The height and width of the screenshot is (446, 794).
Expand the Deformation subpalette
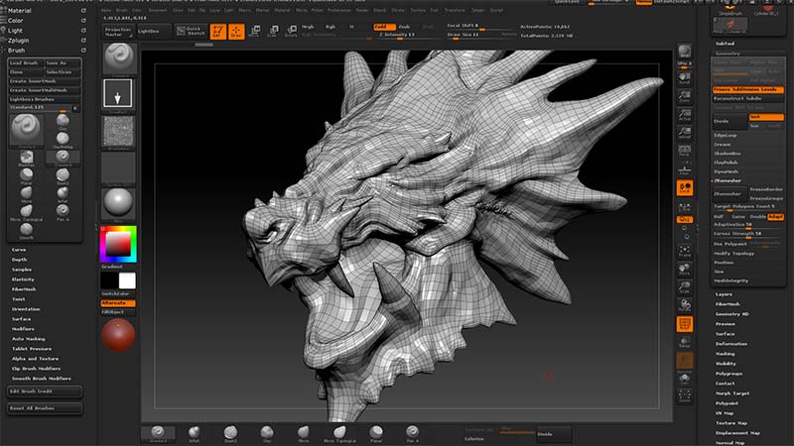pos(729,345)
